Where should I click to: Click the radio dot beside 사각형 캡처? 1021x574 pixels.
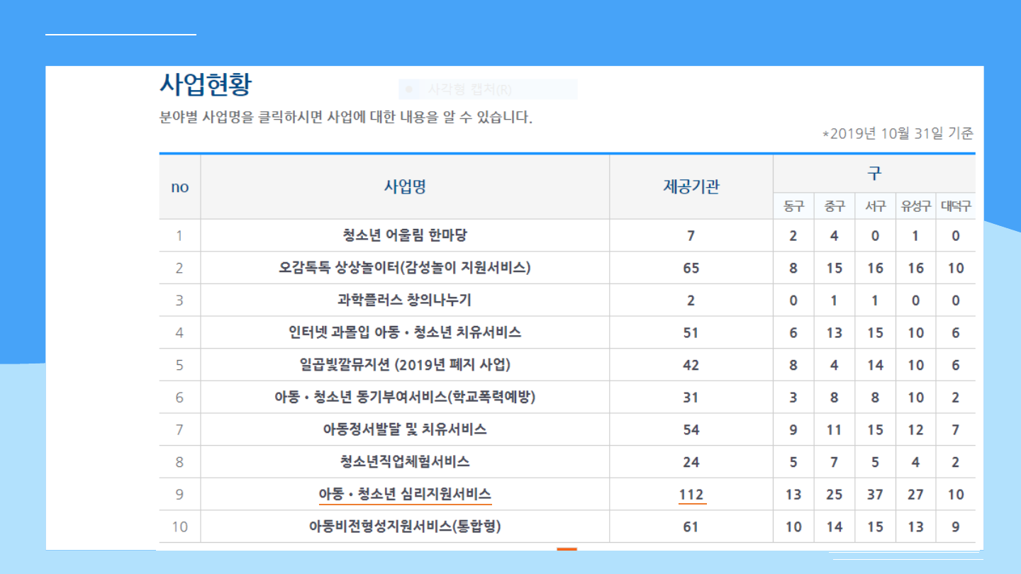(x=408, y=90)
